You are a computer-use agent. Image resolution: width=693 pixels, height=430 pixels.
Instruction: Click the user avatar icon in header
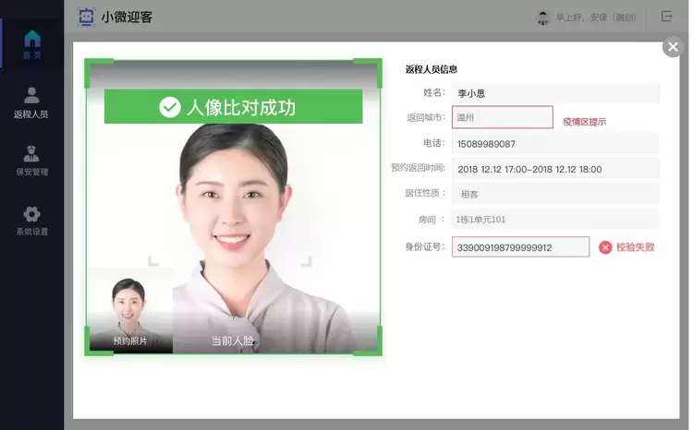(543, 18)
